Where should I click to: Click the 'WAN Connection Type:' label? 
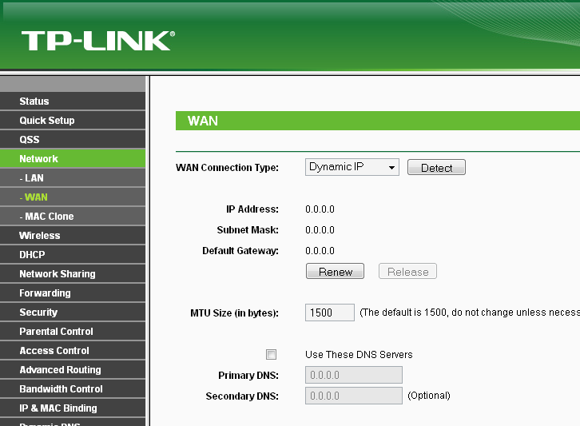(x=227, y=168)
